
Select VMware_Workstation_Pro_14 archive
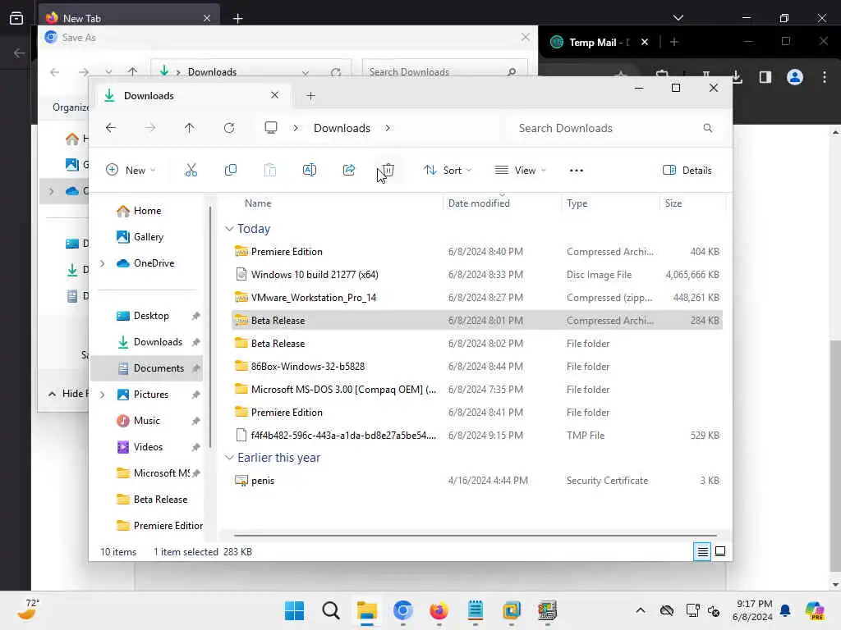point(477,298)
